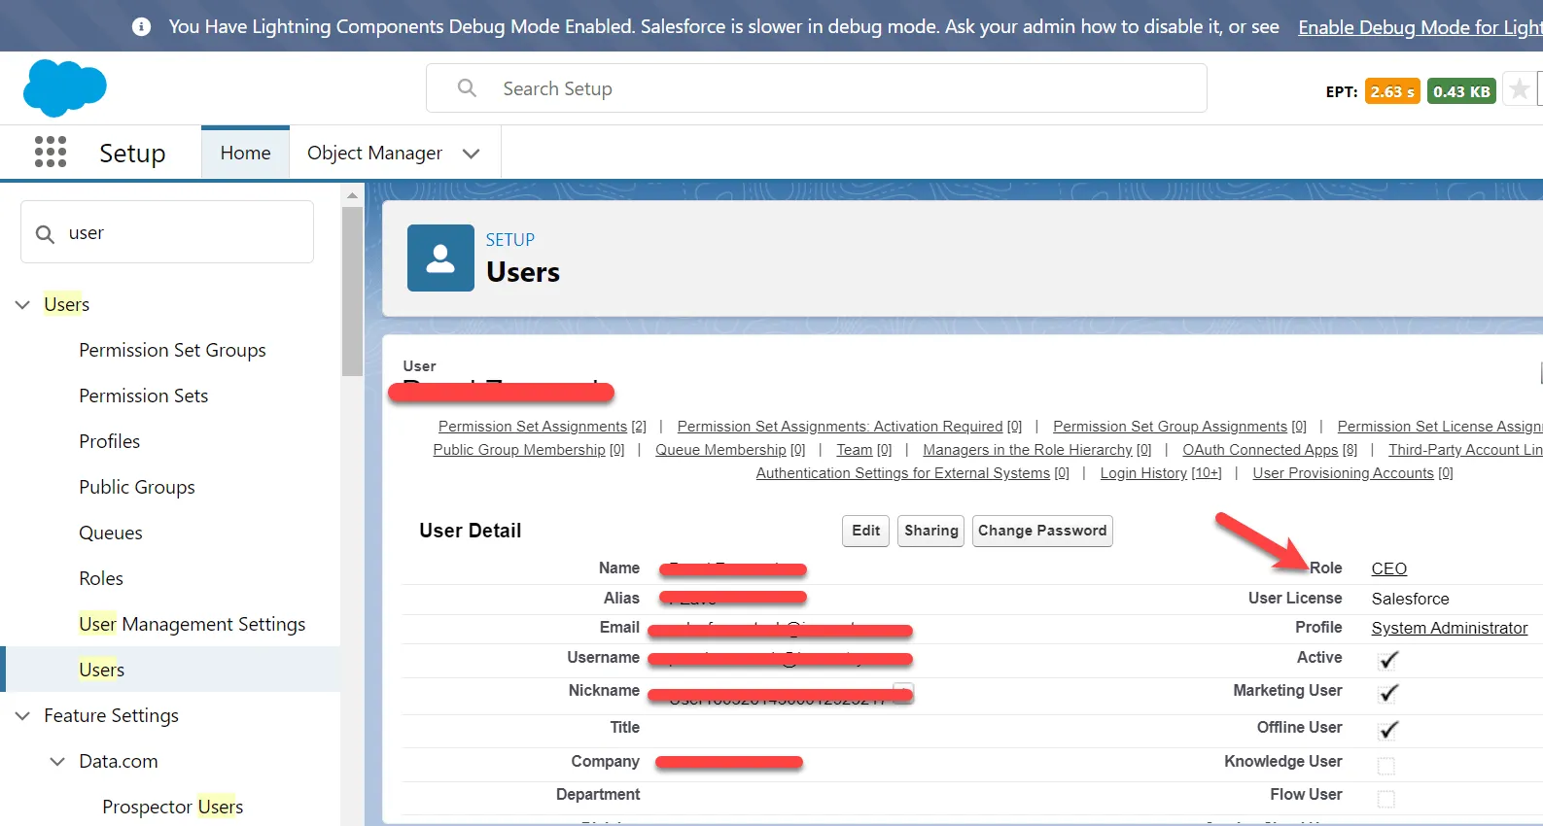Screen dimensions: 1543x826
Task: Open the Object Manager dropdown arrow
Action: coord(472,154)
